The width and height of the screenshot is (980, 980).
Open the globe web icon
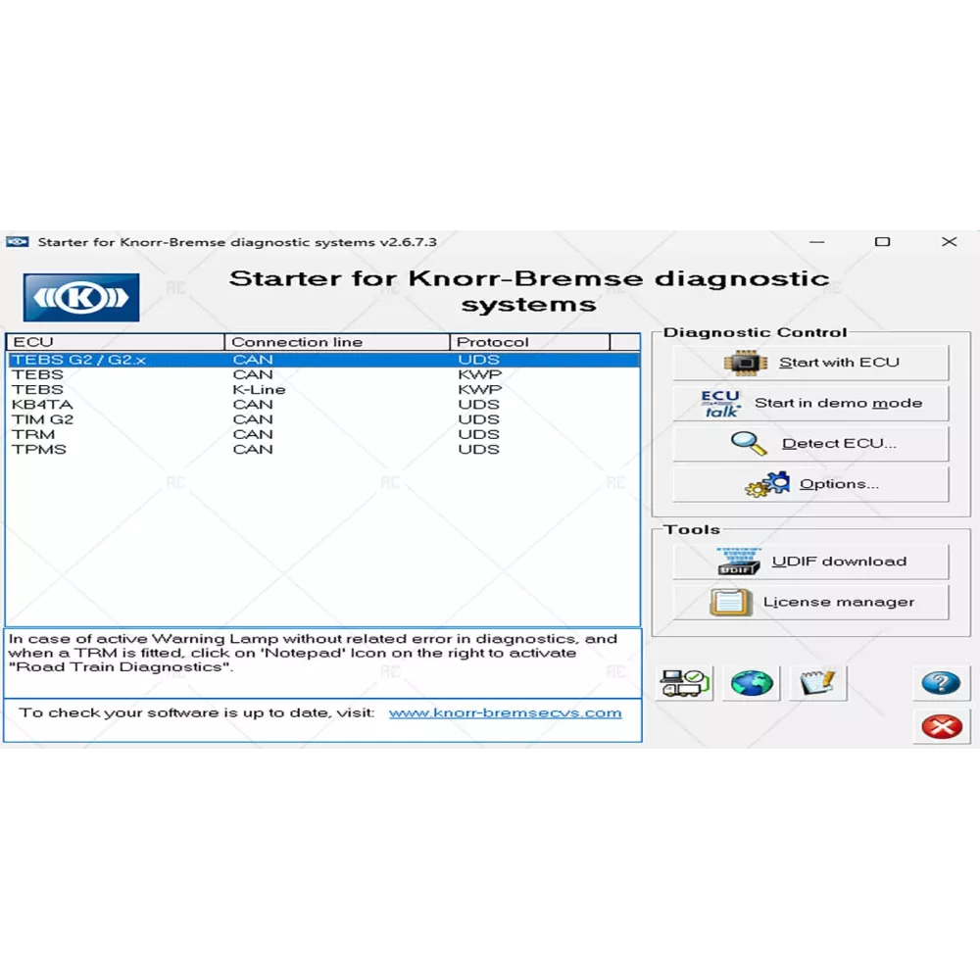pos(752,683)
